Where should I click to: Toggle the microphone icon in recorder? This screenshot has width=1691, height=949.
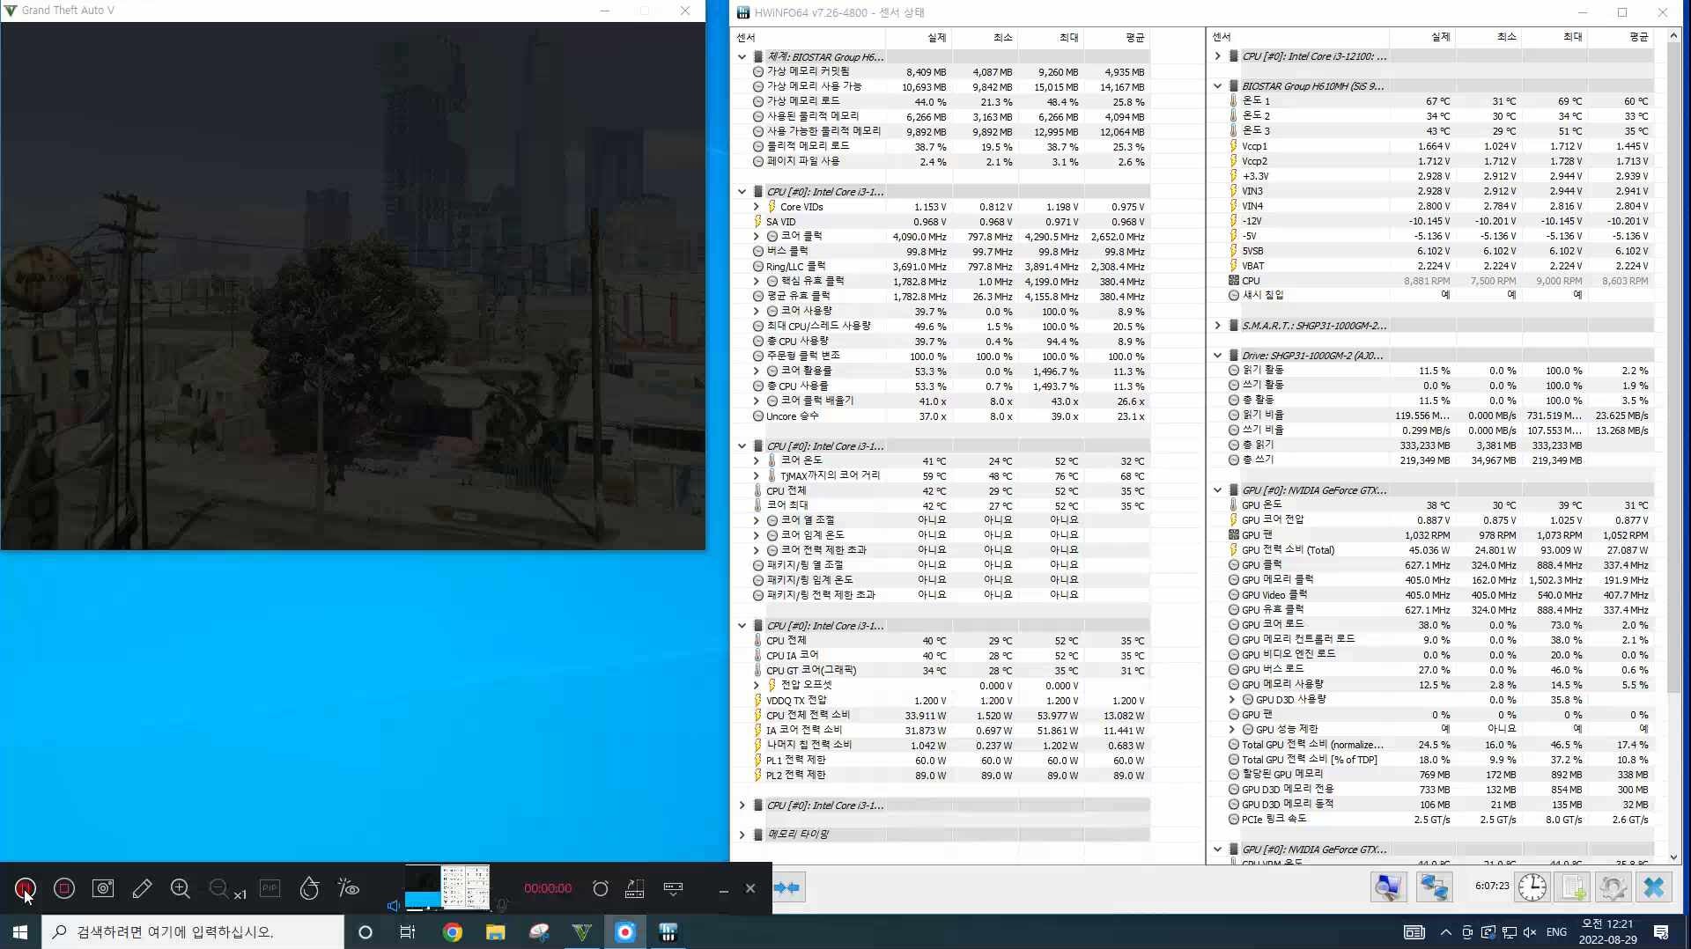coord(502,905)
